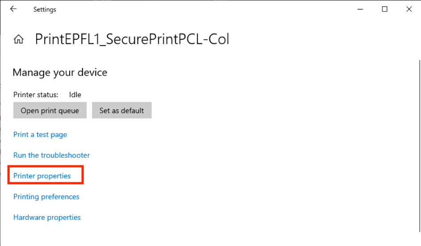Open Printing preferences
Image resolution: width=421 pixels, height=246 pixels.
[x=46, y=197]
